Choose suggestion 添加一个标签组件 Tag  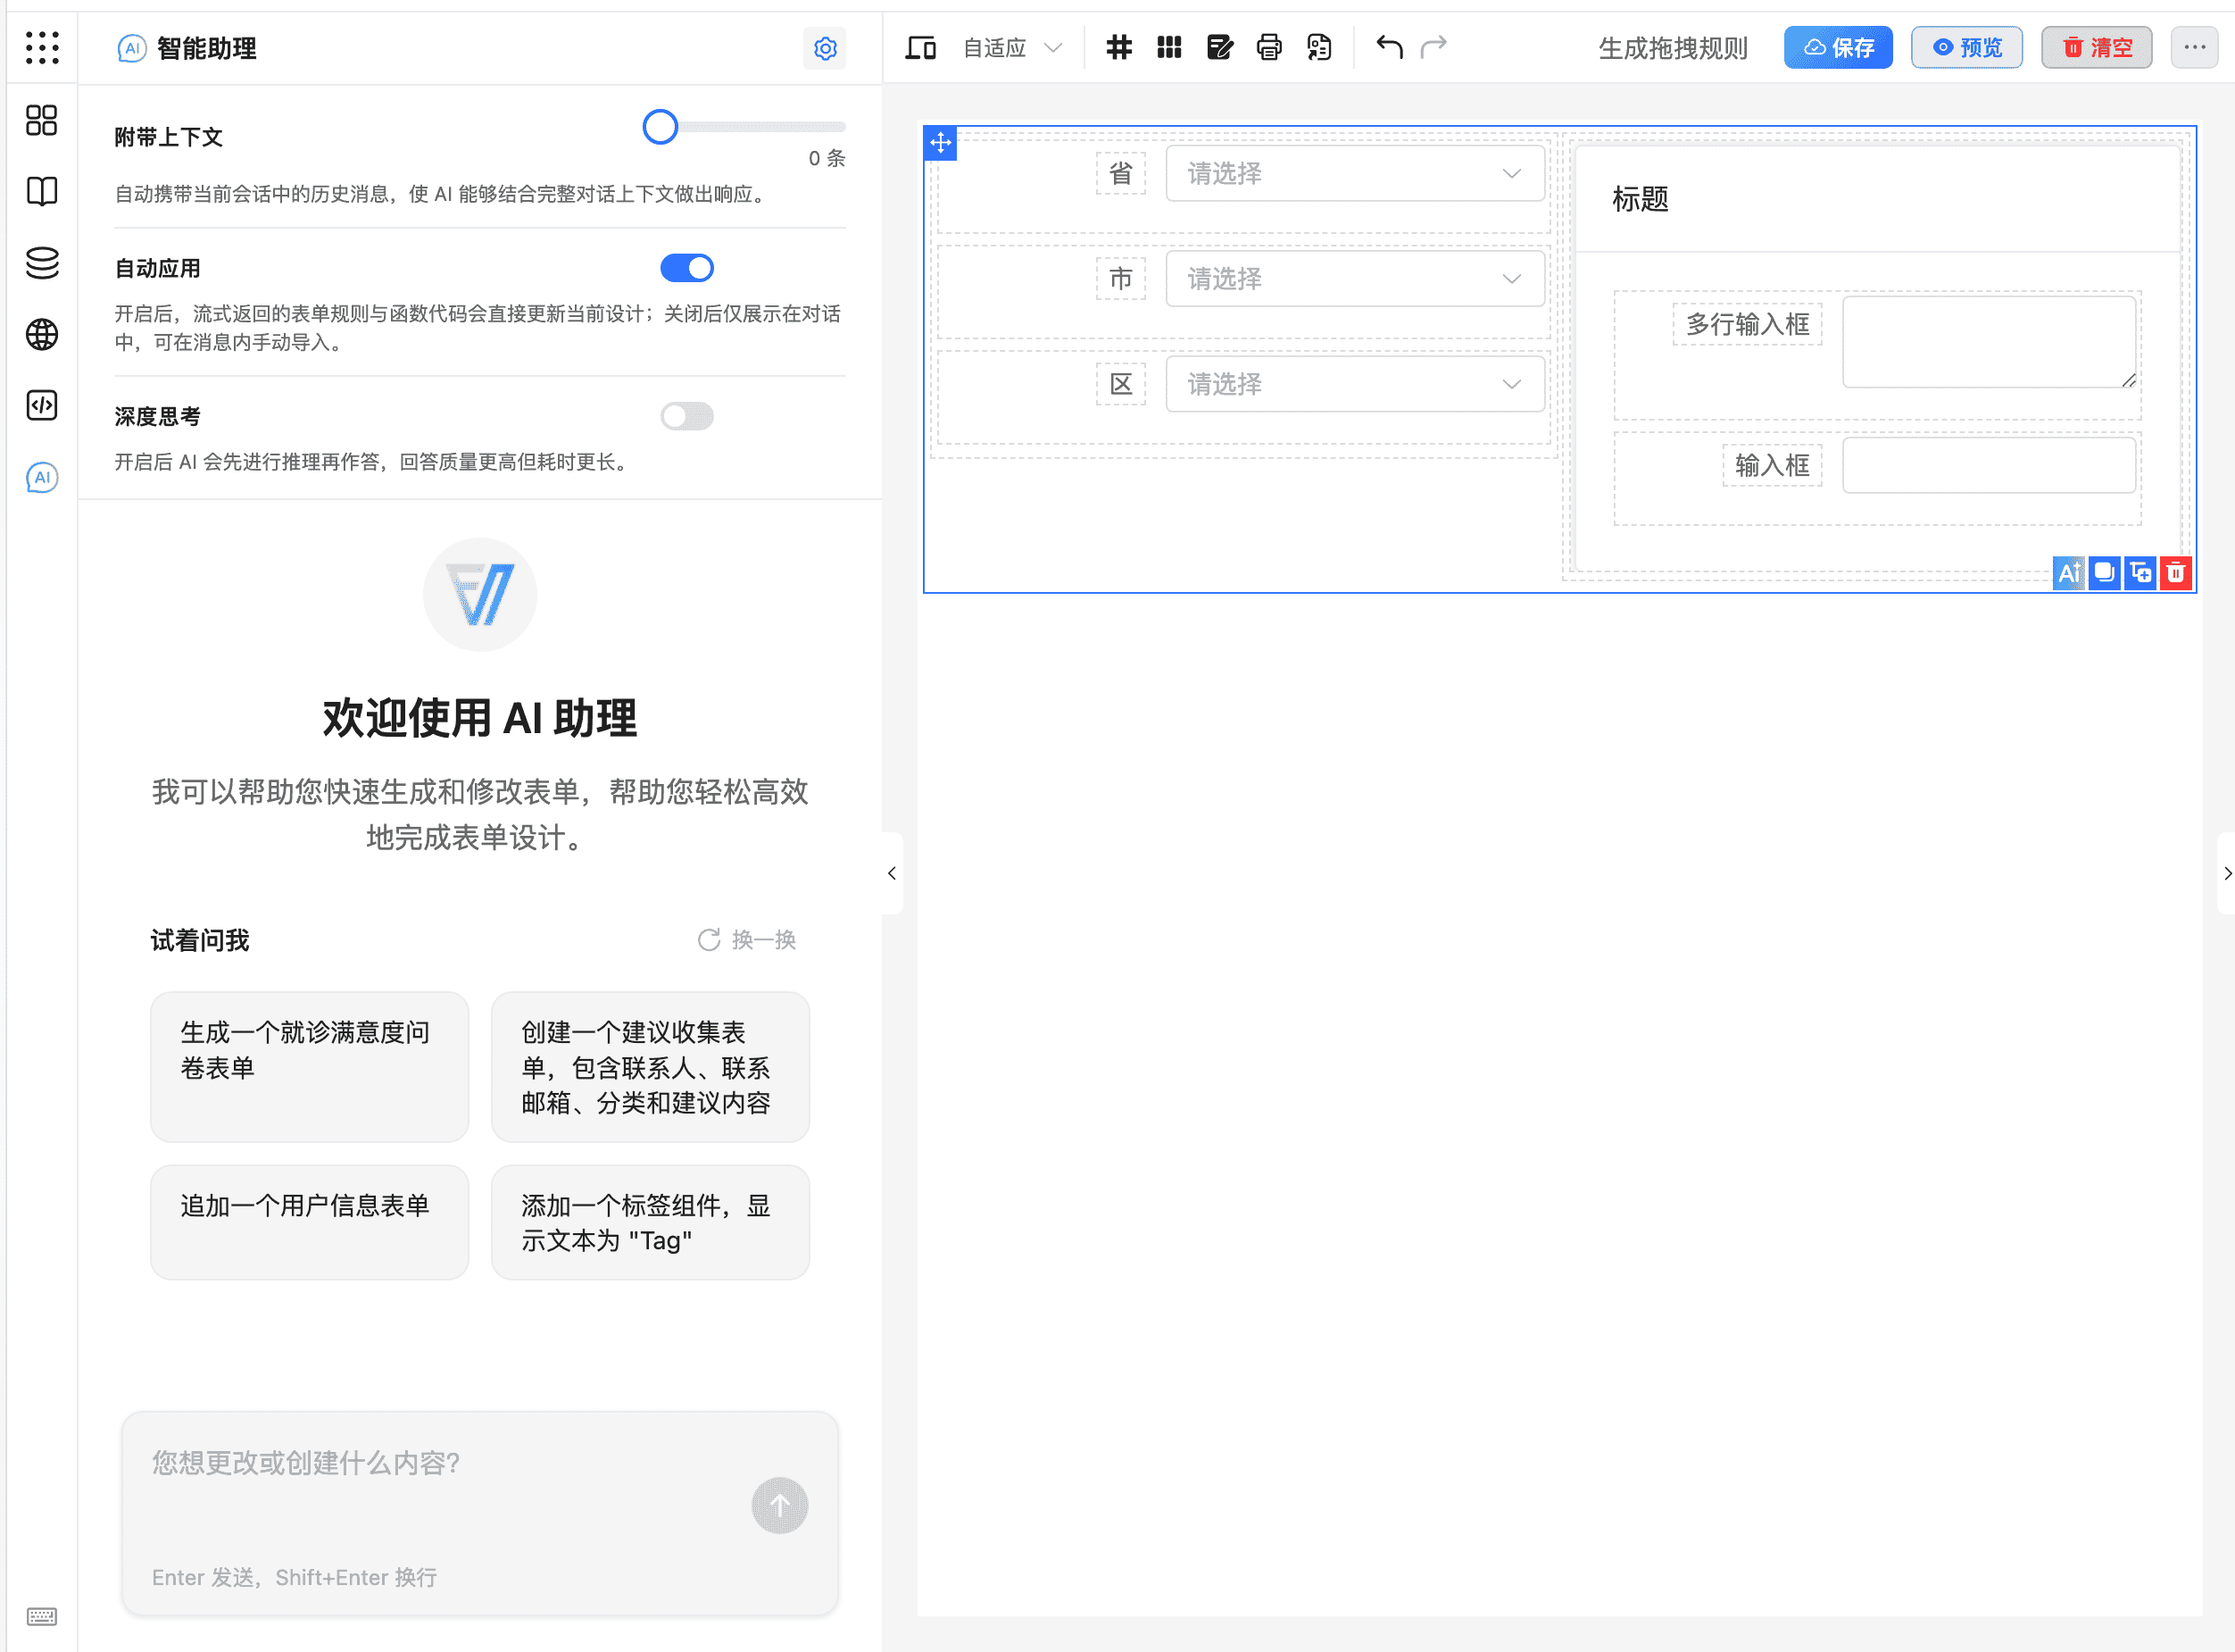point(650,1222)
